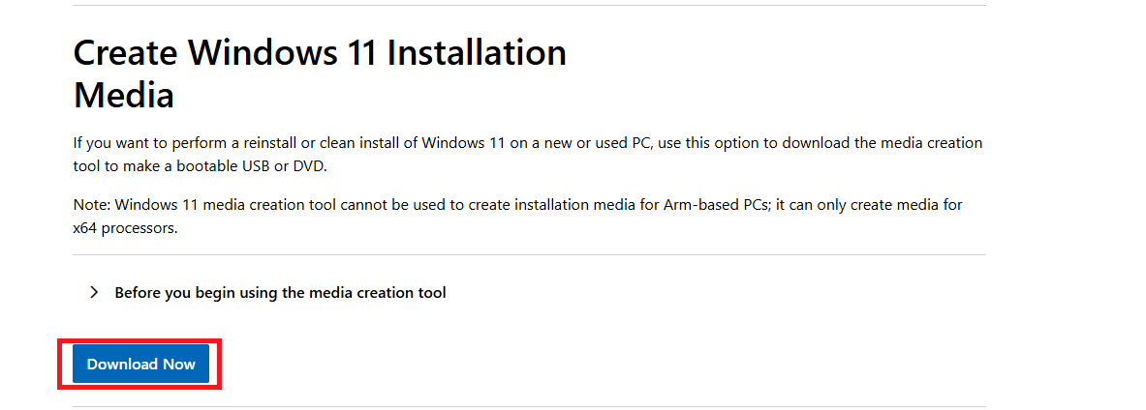Image resolution: width=1146 pixels, height=410 pixels.
Task: Click the Download Now button
Action: (141, 364)
